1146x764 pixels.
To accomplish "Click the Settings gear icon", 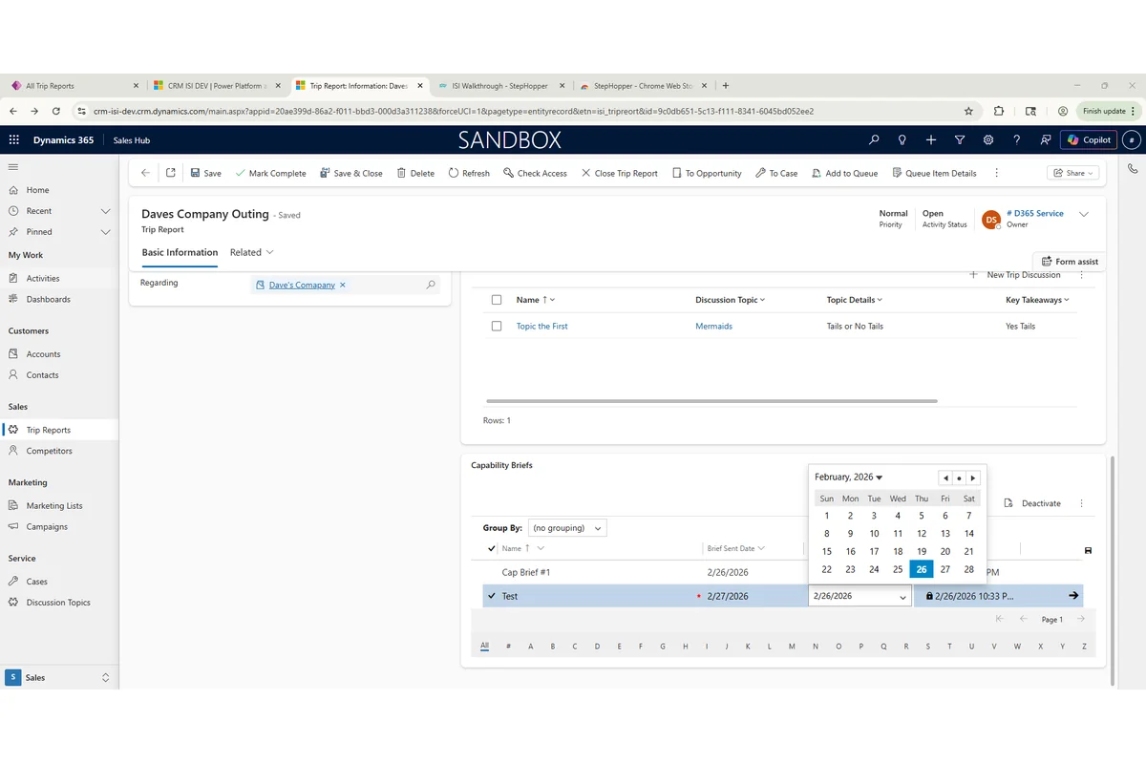I will coord(987,139).
